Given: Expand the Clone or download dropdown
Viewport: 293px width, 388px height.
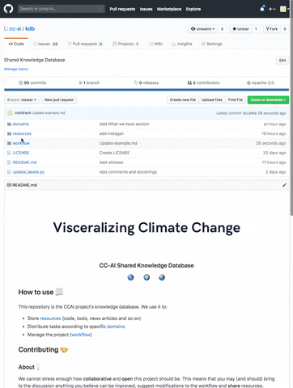Looking at the screenshot, I should (268, 99).
